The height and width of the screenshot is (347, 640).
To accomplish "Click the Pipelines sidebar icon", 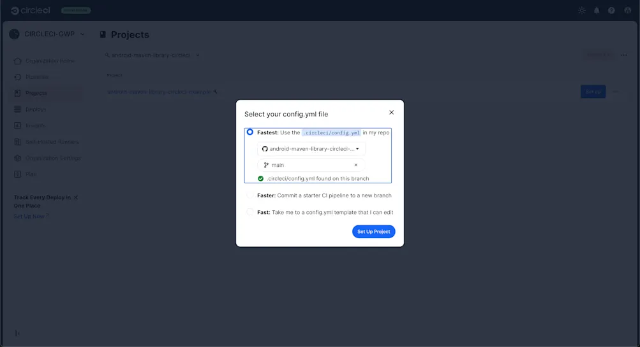I will point(18,77).
